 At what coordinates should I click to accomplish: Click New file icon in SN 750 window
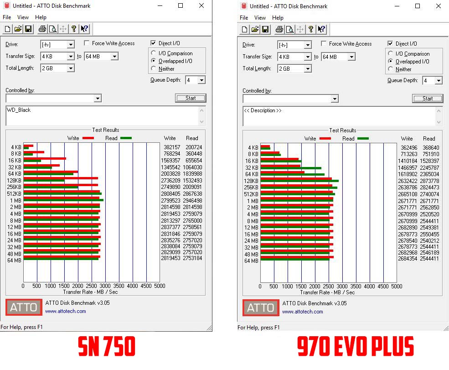pos(8,29)
